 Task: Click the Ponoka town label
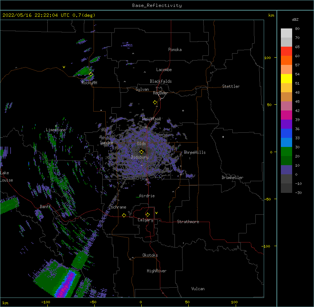point(175,50)
